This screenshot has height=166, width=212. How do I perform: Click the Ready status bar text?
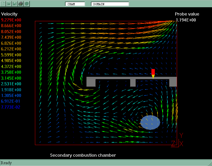6,163
